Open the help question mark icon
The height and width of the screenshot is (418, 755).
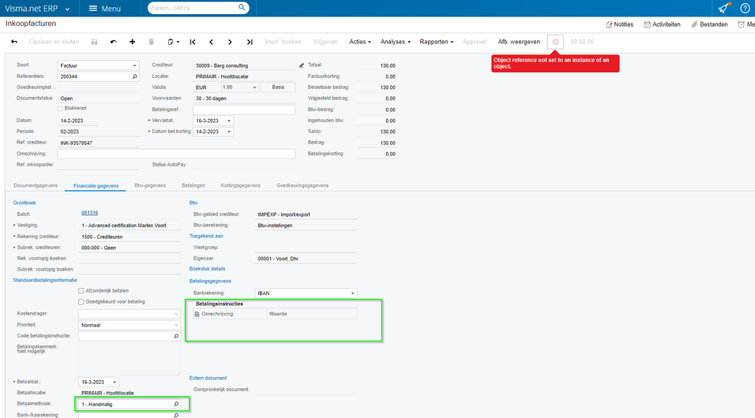click(745, 9)
